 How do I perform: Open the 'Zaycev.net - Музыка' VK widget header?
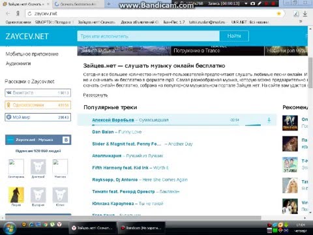click(35, 140)
